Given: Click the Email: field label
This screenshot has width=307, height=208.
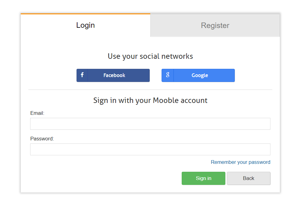Looking at the screenshot, I should (37, 113).
